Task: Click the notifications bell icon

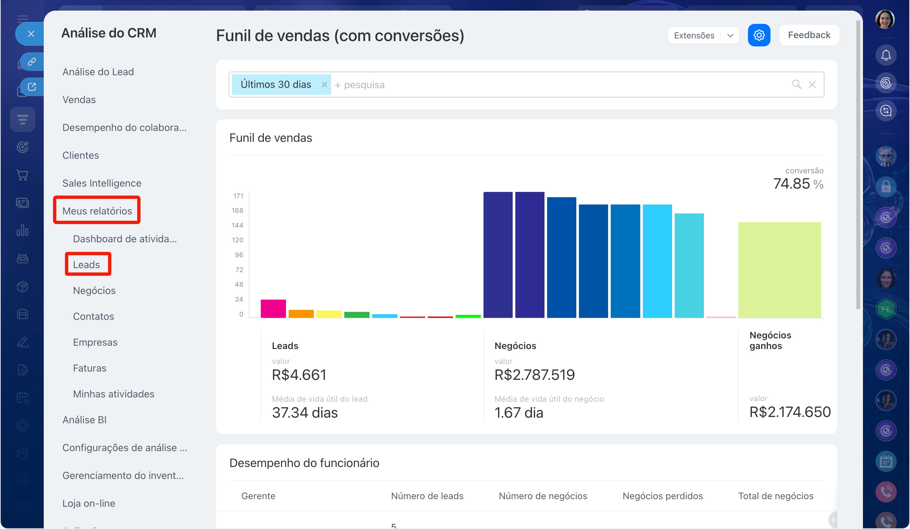Action: pos(885,55)
